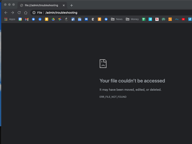The width and height of the screenshot is (192, 144).
Task: Reload the current page
Action: [19, 13]
